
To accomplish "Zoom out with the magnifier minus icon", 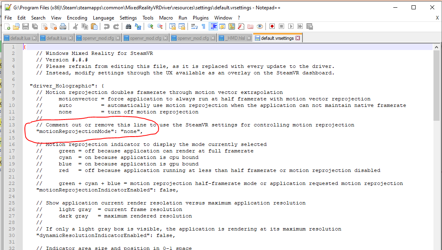I will click(x=160, y=26).
